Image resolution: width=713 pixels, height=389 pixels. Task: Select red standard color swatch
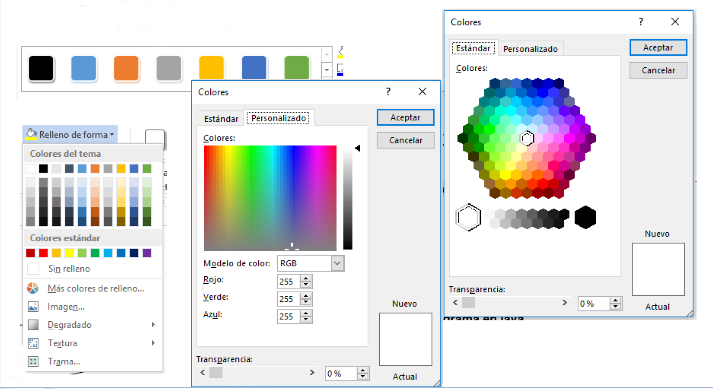(43, 253)
